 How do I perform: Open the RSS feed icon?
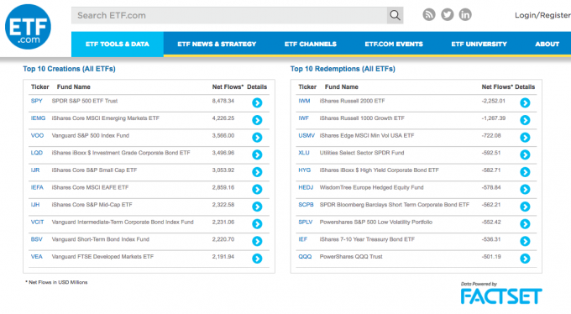(429, 14)
